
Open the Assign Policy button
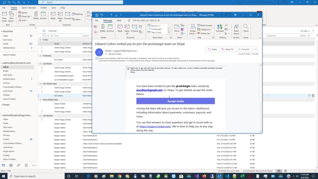coord(193,29)
